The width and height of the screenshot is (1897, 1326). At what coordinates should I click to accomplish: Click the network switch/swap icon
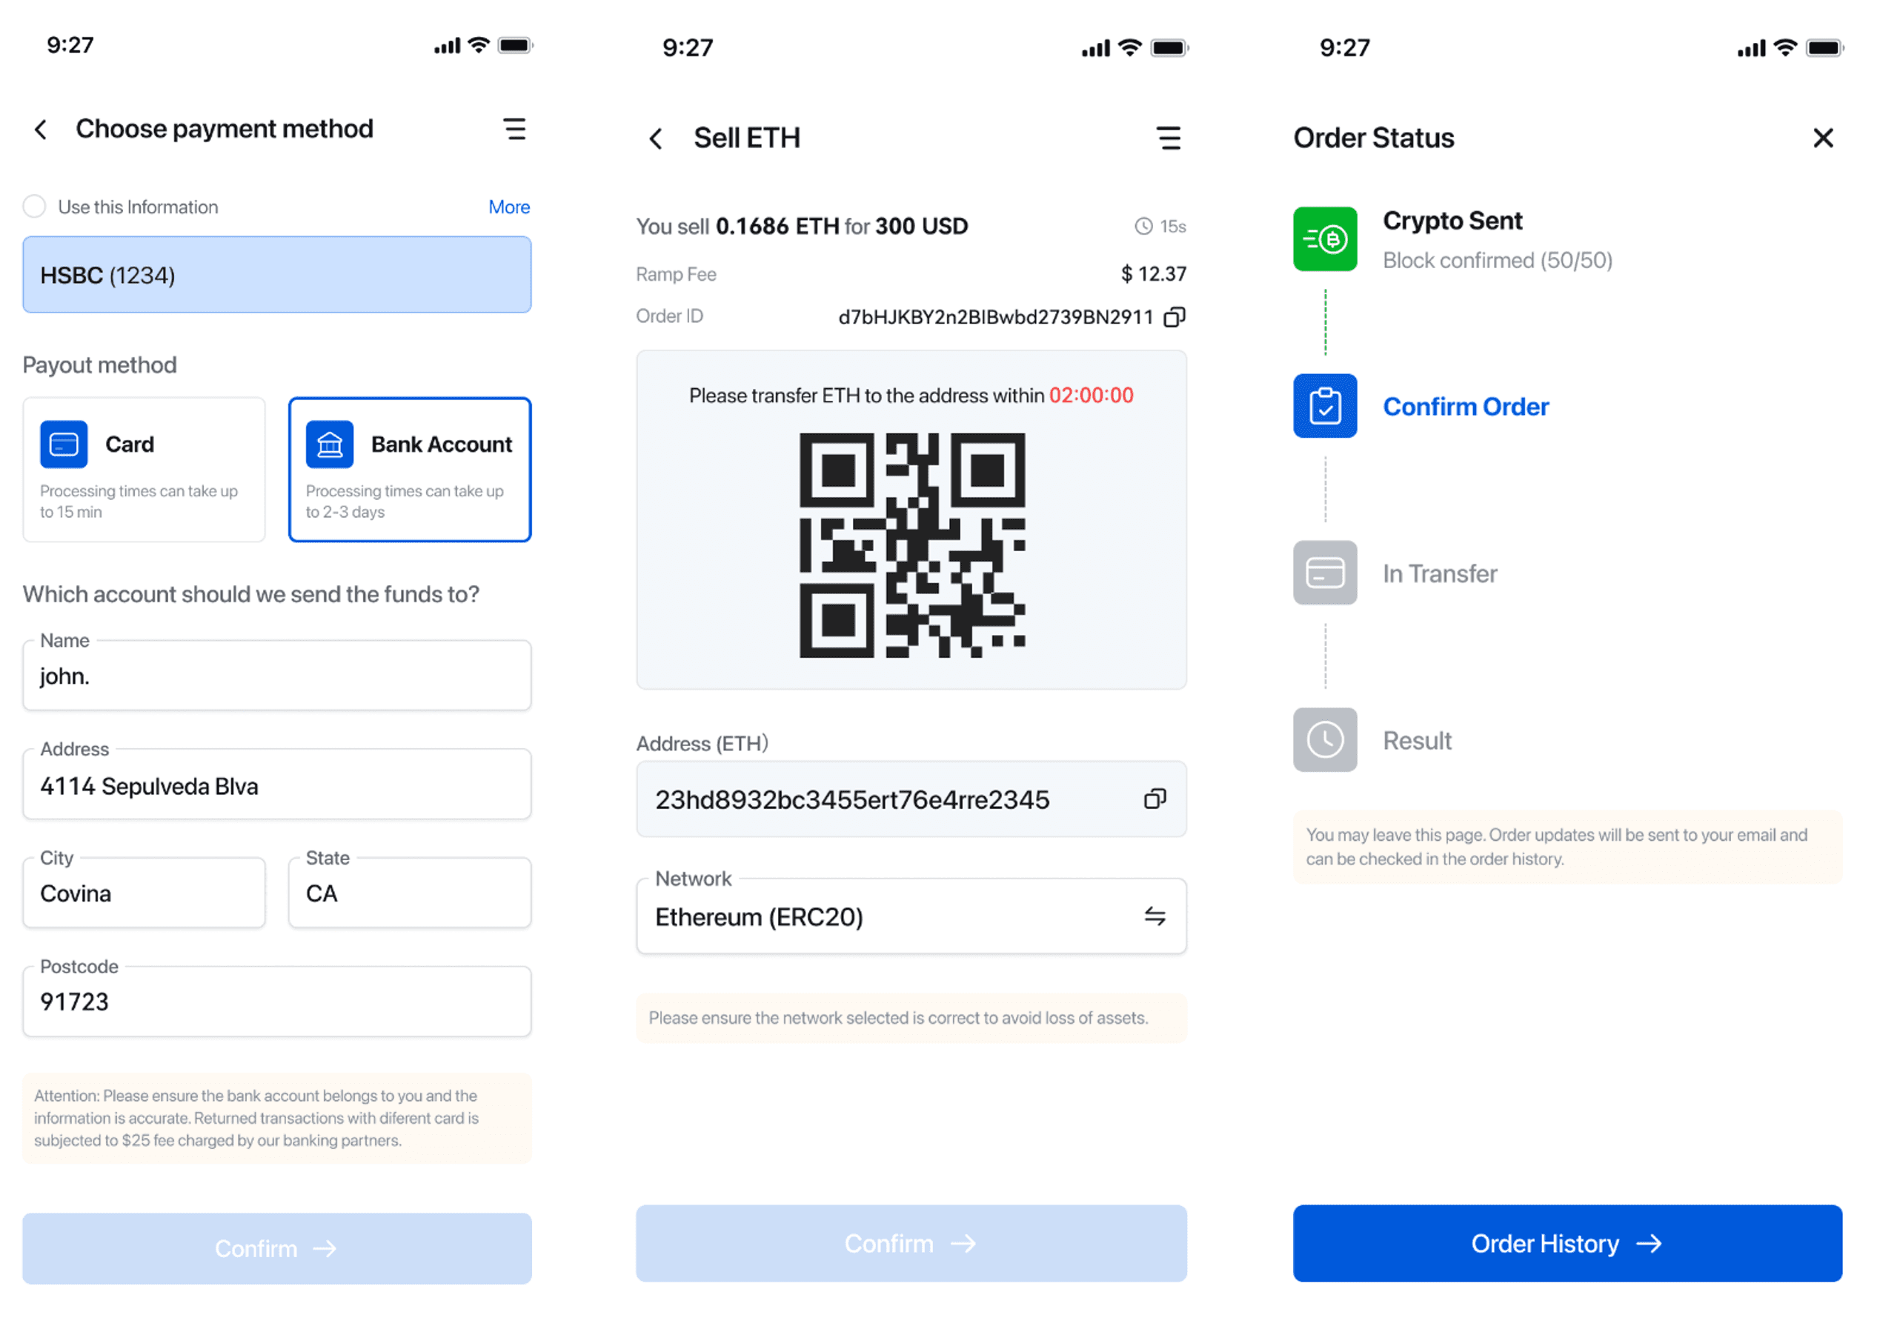(x=1159, y=916)
